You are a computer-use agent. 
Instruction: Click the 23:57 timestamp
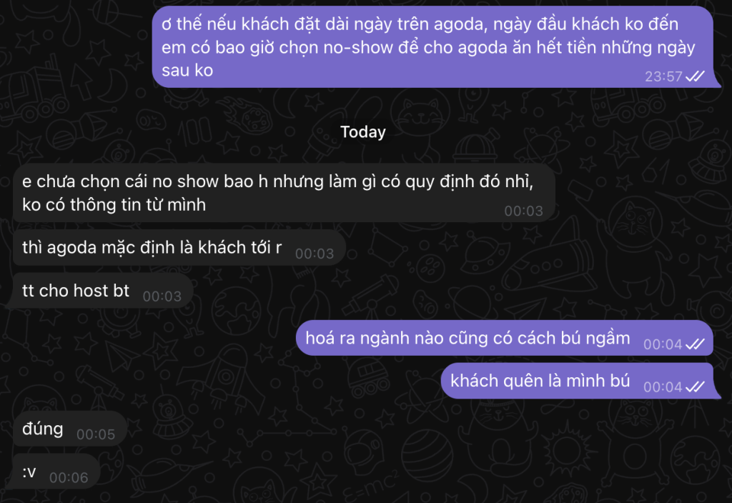(x=663, y=76)
